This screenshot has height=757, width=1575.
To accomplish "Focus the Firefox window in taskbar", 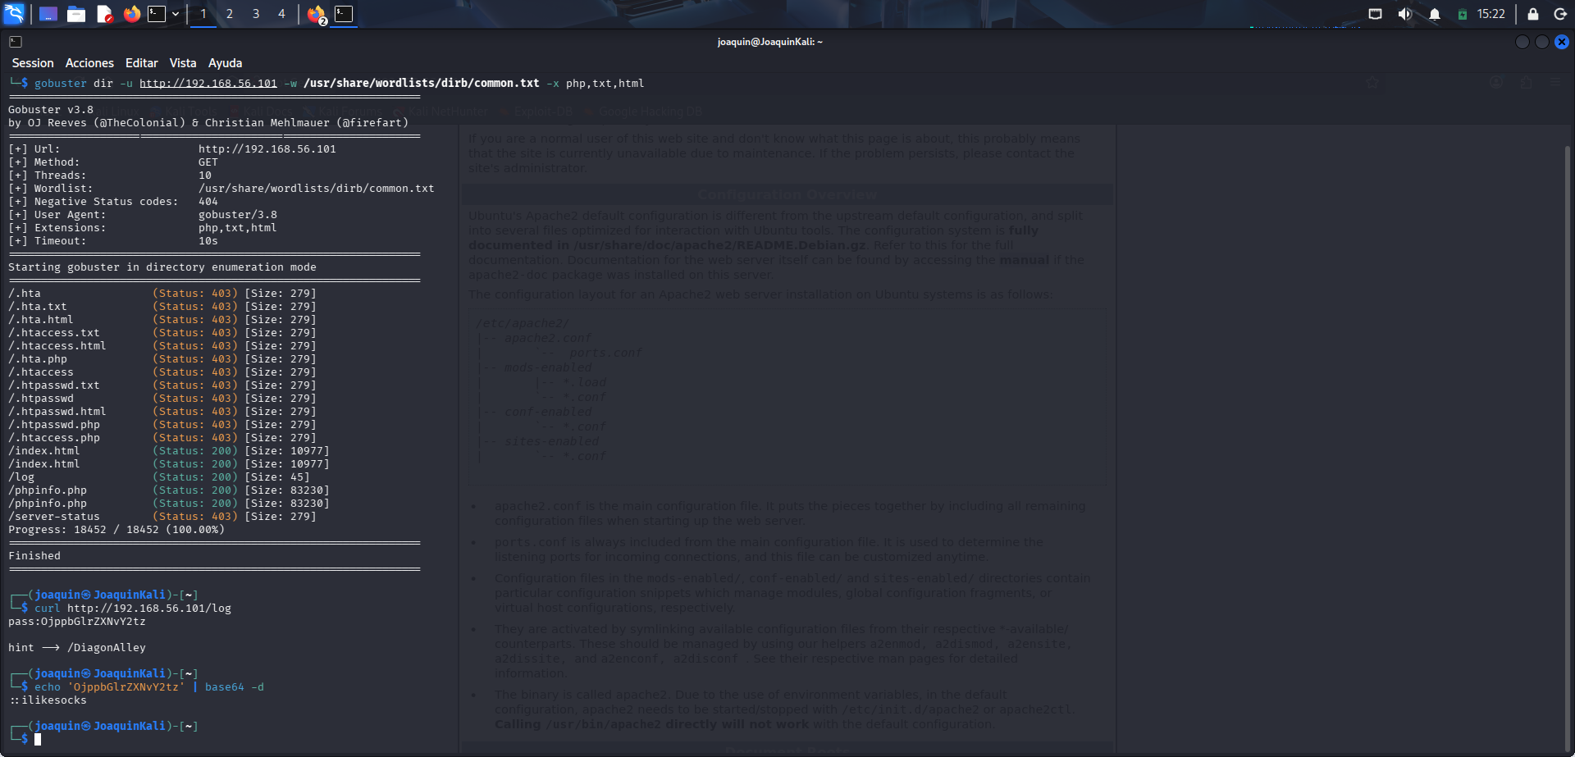I will coord(317,14).
